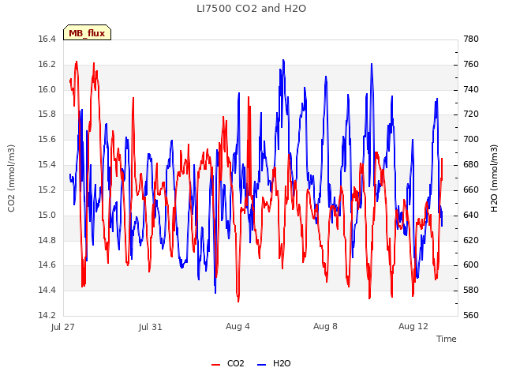Click the 'H2O (mmol/m3)' right axis title
505x379 pixels.
pyautogui.click(x=494, y=178)
